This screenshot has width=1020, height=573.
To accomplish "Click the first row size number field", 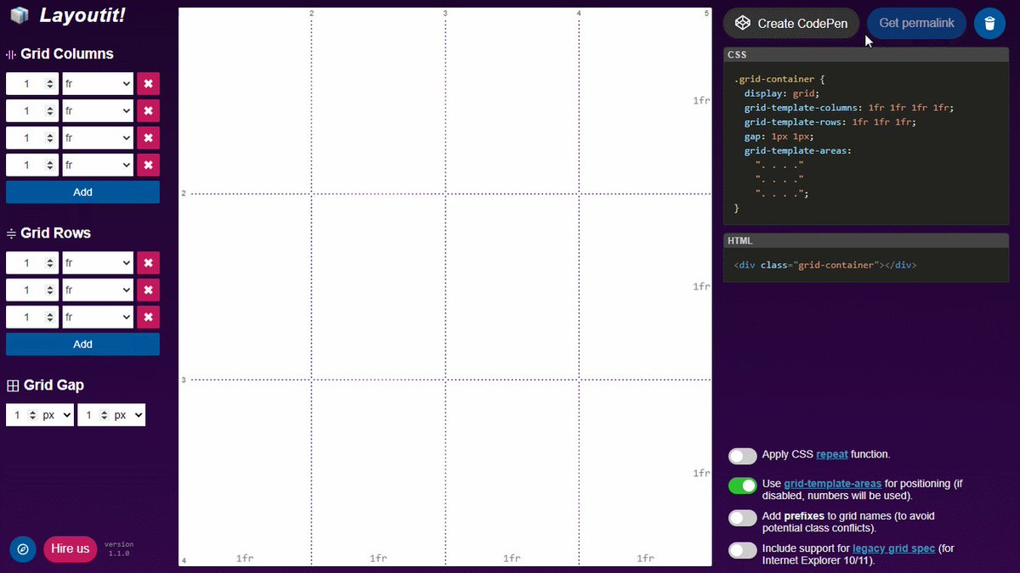I will (32, 263).
